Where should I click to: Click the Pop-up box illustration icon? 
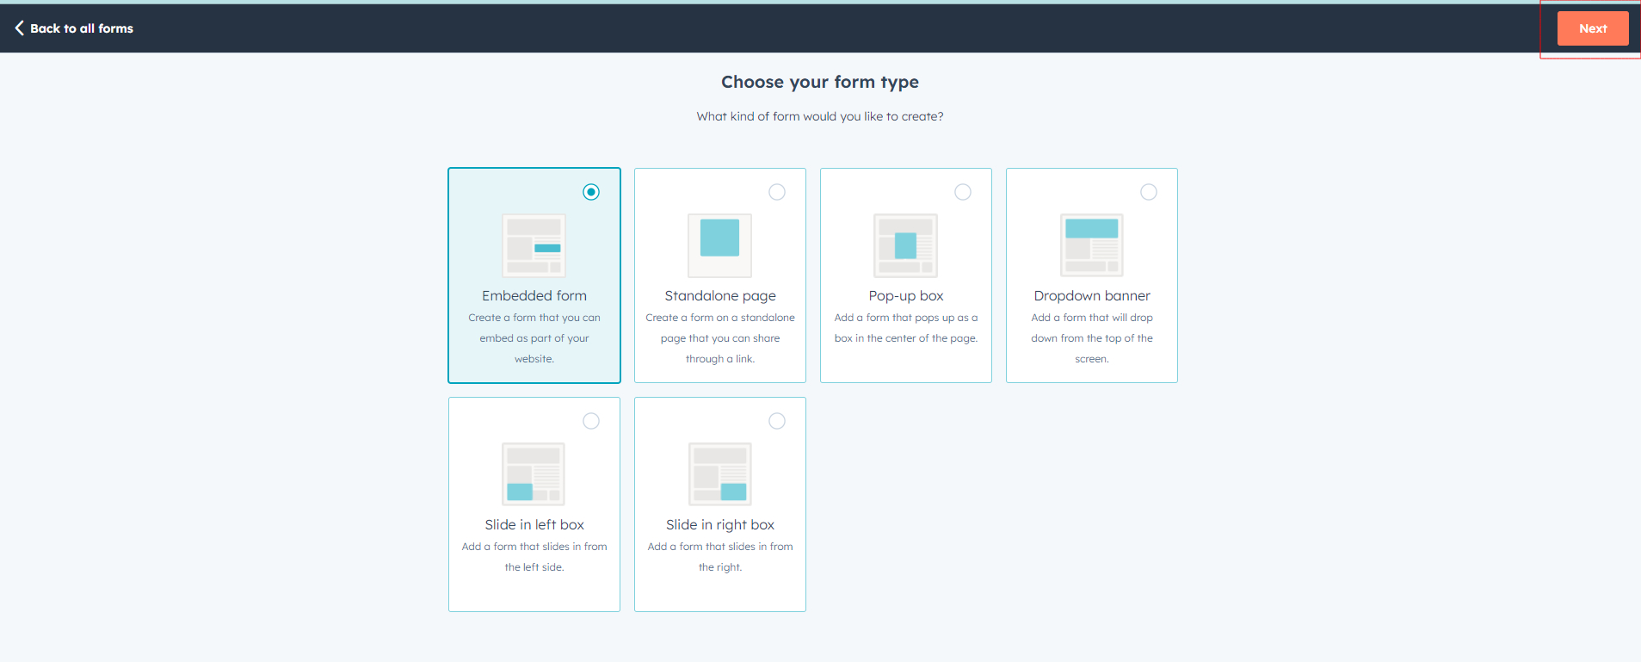(905, 245)
